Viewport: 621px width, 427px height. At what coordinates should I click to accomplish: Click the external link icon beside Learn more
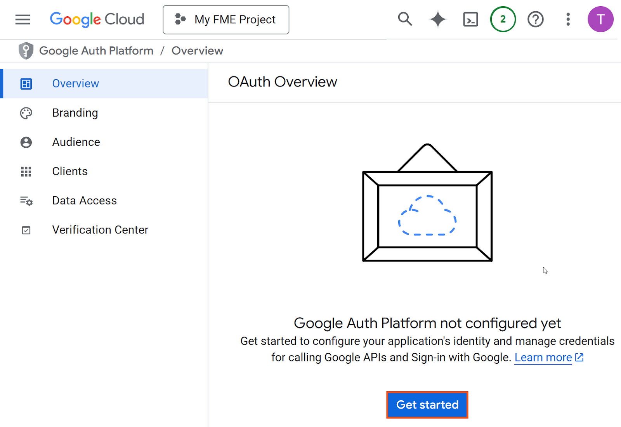point(579,357)
